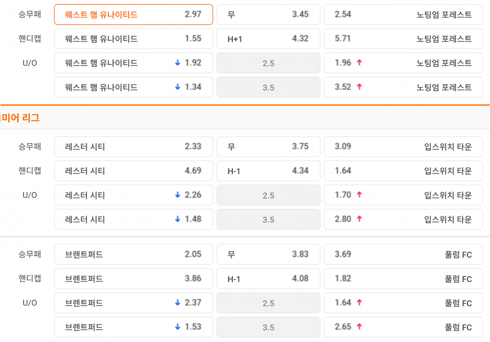Viewport: 490px width, 342px height.
Task: Choose 노팅엄 포레스트 handicap 5.71
Action: tap(404, 39)
